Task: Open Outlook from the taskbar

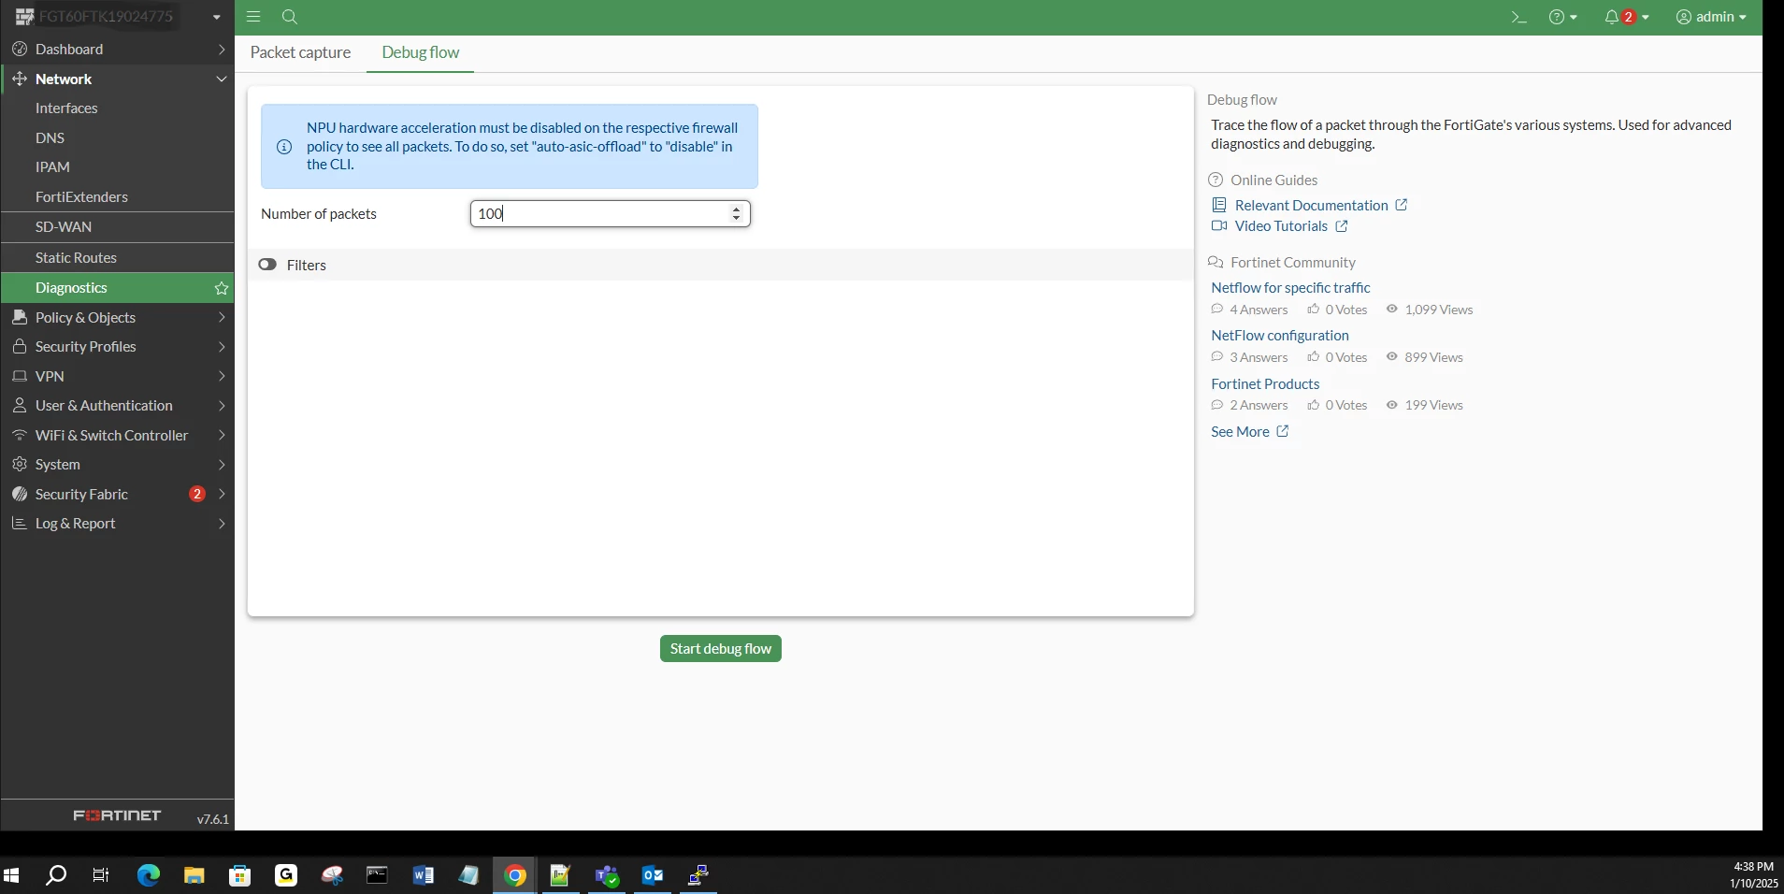Action: [x=653, y=875]
